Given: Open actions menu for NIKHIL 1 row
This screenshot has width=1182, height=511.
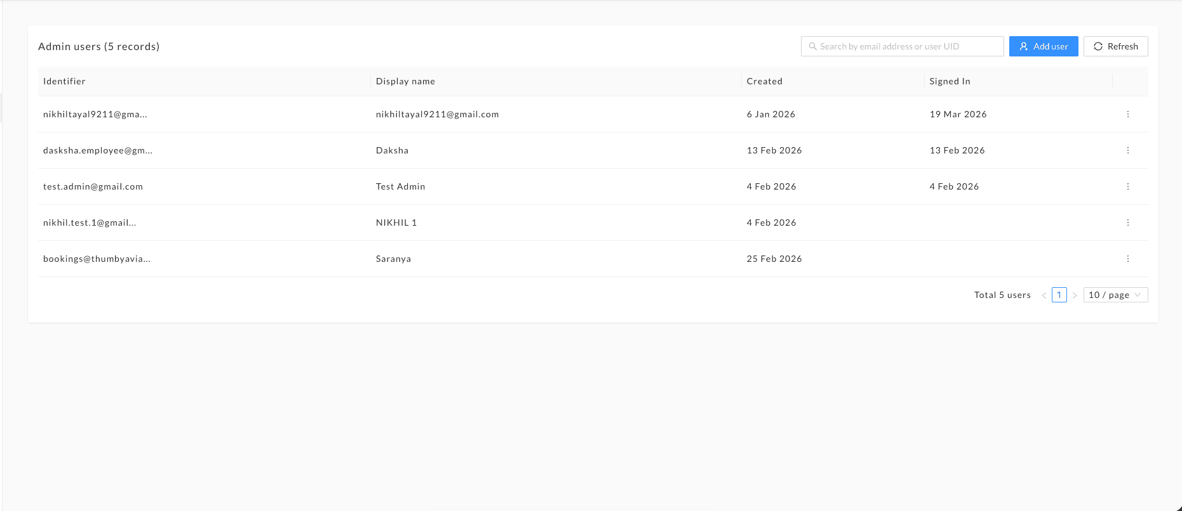Looking at the screenshot, I should coord(1128,223).
